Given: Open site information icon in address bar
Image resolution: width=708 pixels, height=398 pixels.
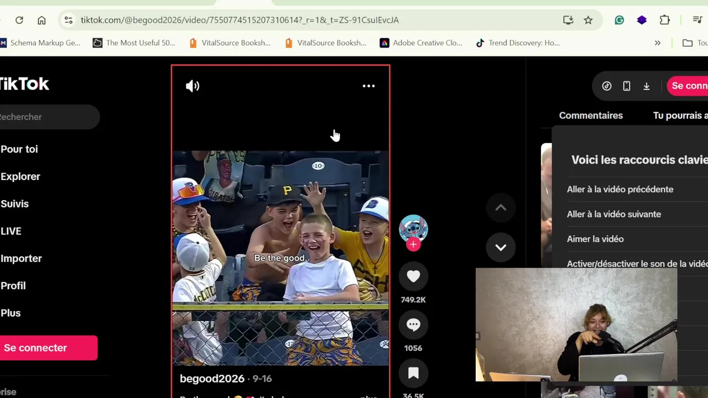Looking at the screenshot, I should (68, 20).
